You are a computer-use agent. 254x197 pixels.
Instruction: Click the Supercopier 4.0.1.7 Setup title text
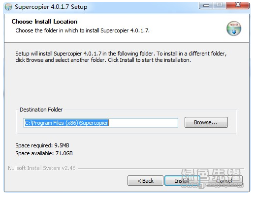(x=51, y=7)
